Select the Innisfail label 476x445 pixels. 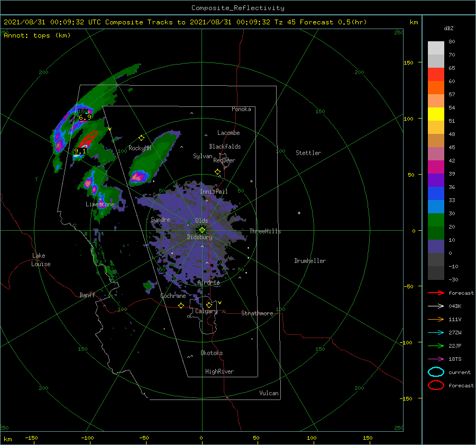pos(214,192)
